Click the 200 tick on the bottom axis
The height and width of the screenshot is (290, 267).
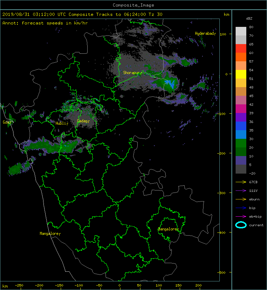click(198, 286)
